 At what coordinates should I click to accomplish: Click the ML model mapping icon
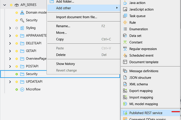coord(125,104)
